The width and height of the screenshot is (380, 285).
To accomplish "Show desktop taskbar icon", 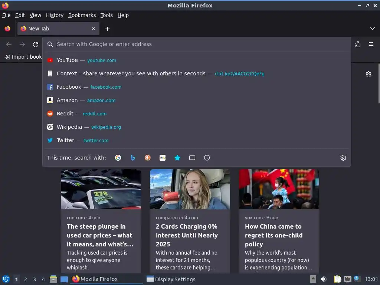I will [64, 279].
